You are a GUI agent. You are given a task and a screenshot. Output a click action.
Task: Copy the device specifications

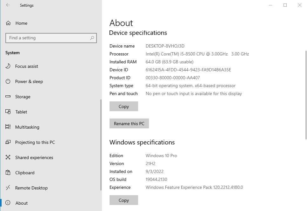[124, 106]
